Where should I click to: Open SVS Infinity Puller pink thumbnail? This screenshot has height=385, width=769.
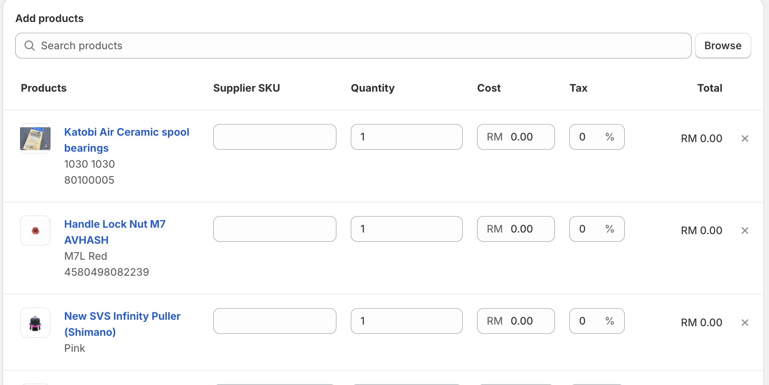point(35,323)
